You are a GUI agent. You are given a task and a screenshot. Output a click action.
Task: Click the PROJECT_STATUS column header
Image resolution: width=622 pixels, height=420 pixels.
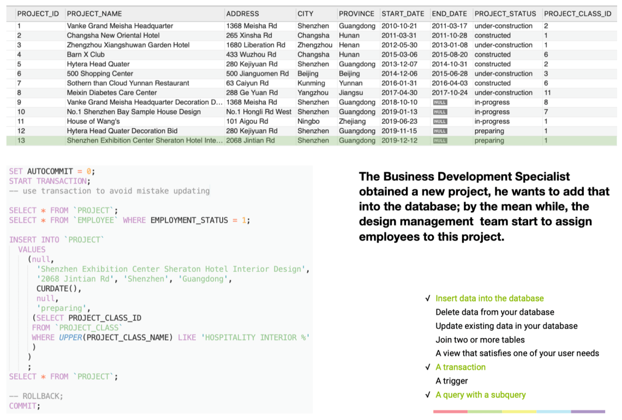click(x=505, y=14)
